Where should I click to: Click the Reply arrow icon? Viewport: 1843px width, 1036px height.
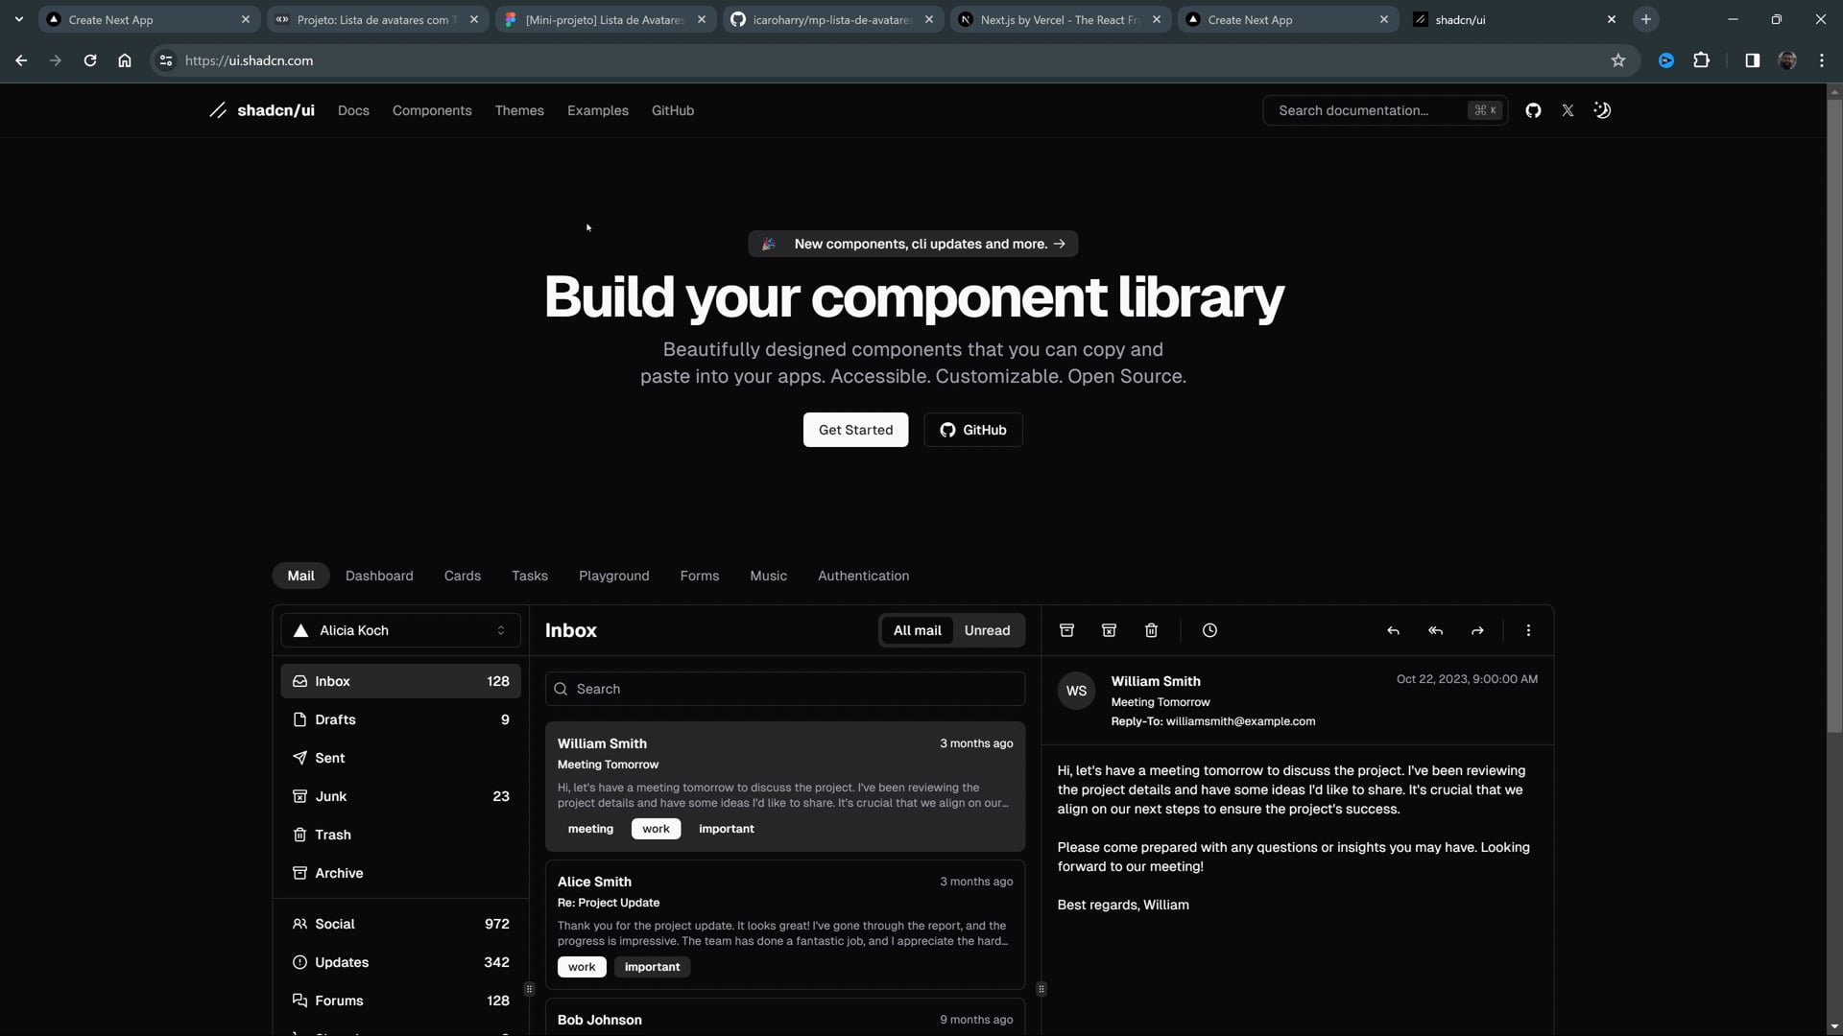[x=1393, y=630]
